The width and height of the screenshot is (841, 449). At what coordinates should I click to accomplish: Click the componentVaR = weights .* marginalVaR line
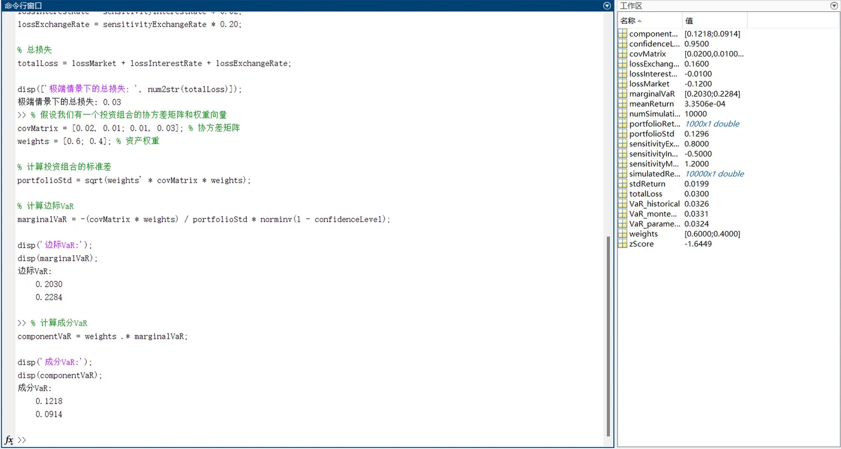[x=103, y=336]
